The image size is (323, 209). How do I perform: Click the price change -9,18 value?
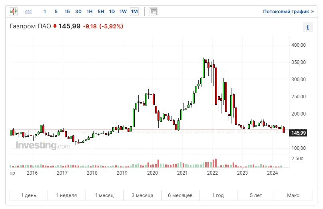(90, 26)
